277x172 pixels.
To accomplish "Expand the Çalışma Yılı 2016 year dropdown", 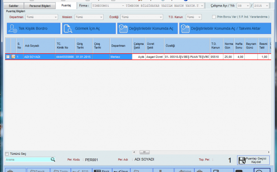I will point(261,6).
